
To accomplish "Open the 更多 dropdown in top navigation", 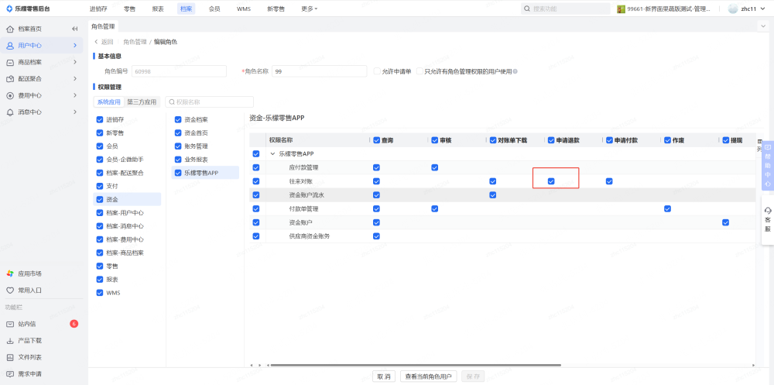I will [x=309, y=9].
